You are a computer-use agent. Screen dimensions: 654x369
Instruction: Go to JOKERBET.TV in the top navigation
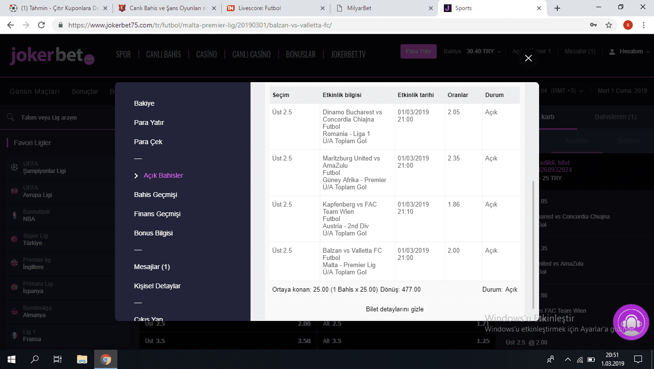coord(348,54)
